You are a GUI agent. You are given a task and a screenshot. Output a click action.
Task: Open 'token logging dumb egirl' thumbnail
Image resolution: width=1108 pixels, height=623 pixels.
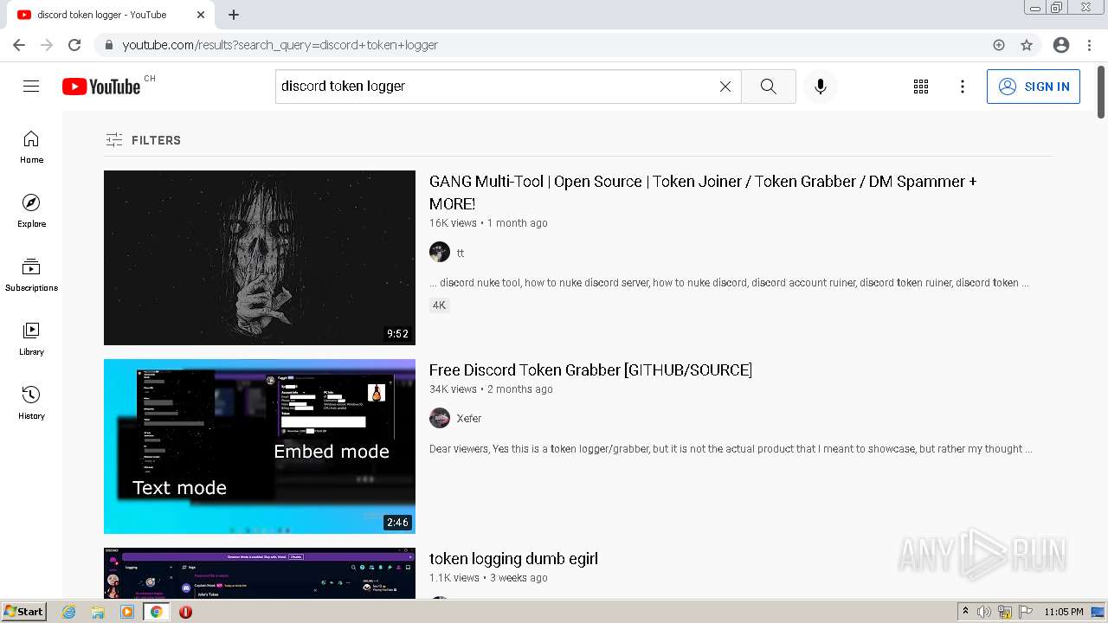coord(260,573)
